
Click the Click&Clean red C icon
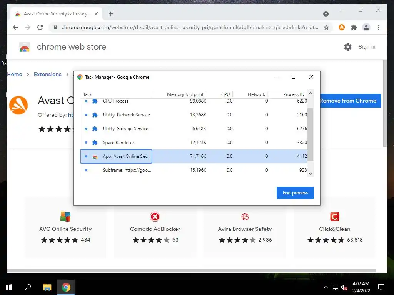click(335, 217)
